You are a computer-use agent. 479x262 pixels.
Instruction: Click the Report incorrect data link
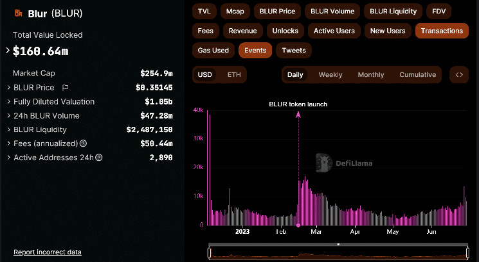(48, 252)
